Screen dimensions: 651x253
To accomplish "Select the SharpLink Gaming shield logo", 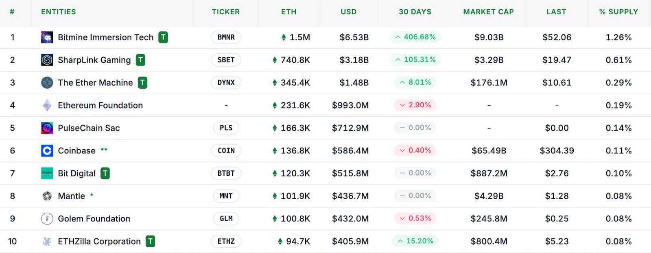I will coord(47,60).
